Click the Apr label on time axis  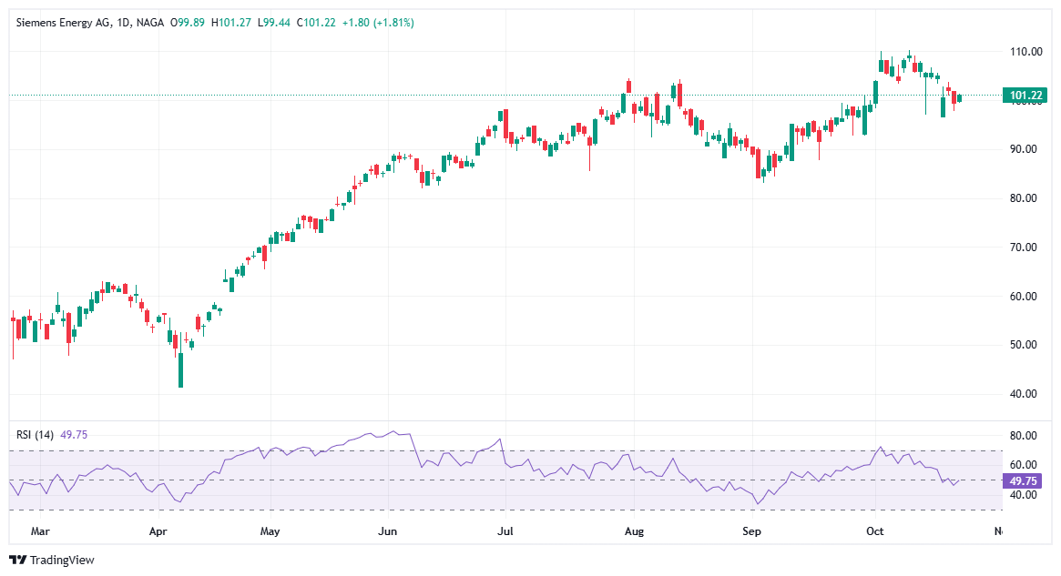(x=158, y=530)
